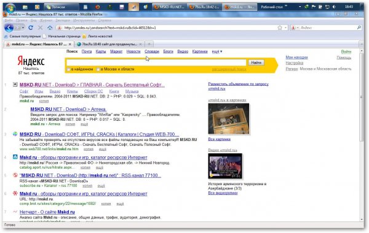Click in the Yandex search input field

[156, 63]
